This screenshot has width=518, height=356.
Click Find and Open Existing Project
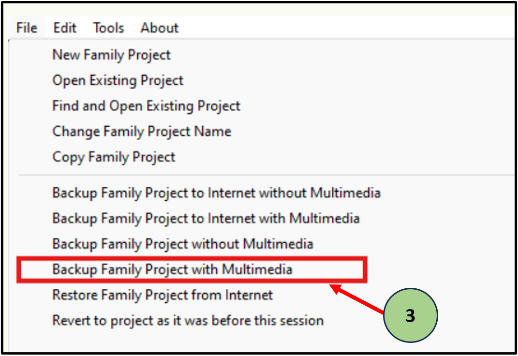pyautogui.click(x=146, y=106)
